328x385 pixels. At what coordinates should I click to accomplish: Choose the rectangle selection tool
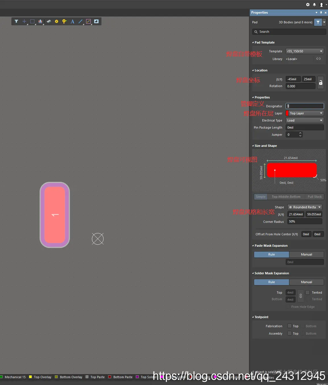pyautogui.click(x=32, y=21)
